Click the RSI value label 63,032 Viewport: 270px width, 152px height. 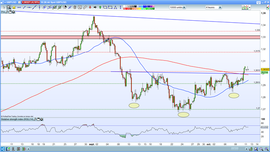(264, 127)
